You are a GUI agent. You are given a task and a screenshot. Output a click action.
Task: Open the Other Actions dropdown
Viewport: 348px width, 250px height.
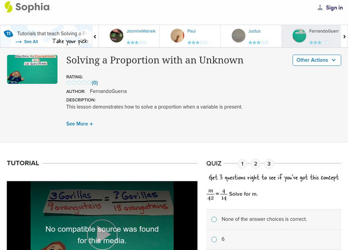(x=317, y=60)
